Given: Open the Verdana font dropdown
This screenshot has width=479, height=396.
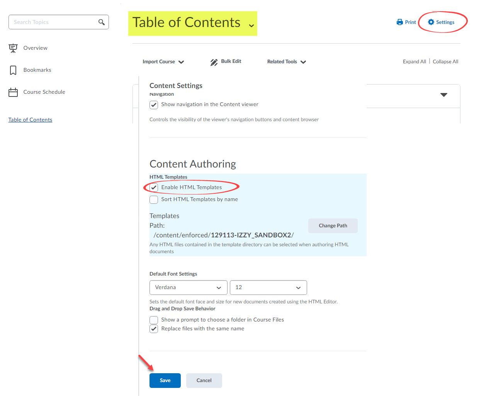Looking at the screenshot, I should pyautogui.click(x=188, y=288).
